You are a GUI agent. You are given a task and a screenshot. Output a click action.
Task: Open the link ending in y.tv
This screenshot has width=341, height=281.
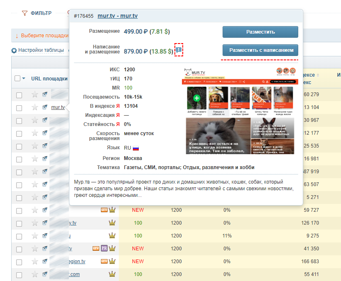(x=73, y=223)
